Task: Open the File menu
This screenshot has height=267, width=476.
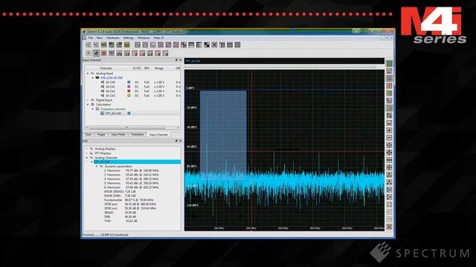Action: point(91,38)
